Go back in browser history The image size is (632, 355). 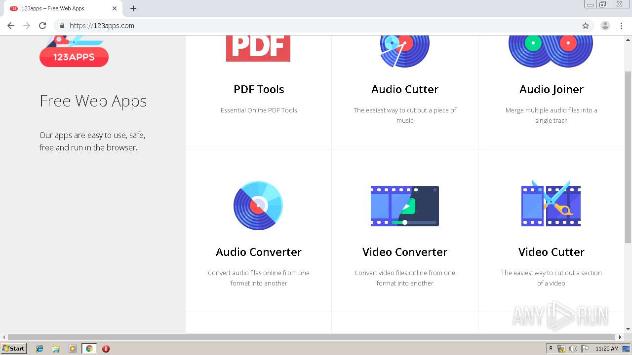click(11, 26)
